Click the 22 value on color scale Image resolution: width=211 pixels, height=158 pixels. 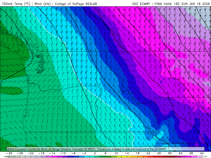(x=148, y=153)
